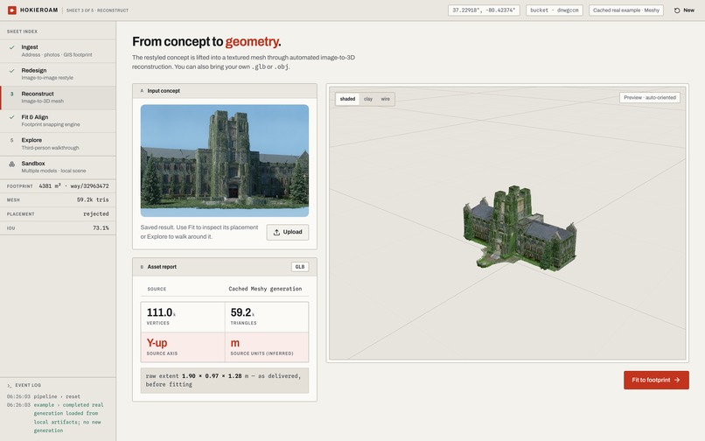Image resolution: width=705 pixels, height=441 pixels.
Task: Click the reset icon beside New
Action: point(677,10)
